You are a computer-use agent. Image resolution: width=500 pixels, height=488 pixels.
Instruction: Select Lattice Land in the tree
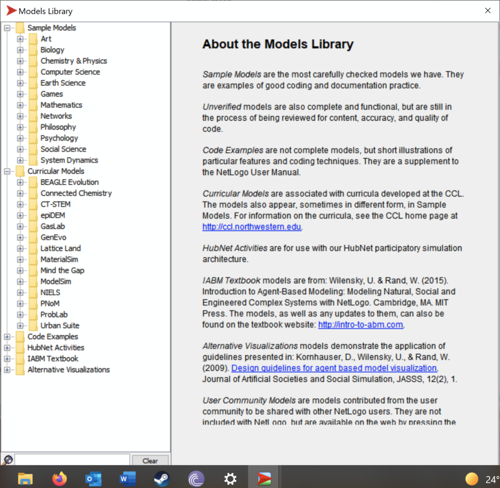[61, 249]
